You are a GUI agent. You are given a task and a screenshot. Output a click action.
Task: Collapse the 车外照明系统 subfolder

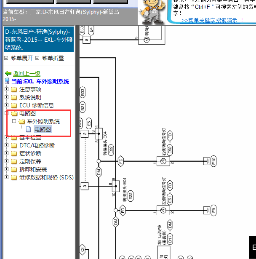(14, 121)
